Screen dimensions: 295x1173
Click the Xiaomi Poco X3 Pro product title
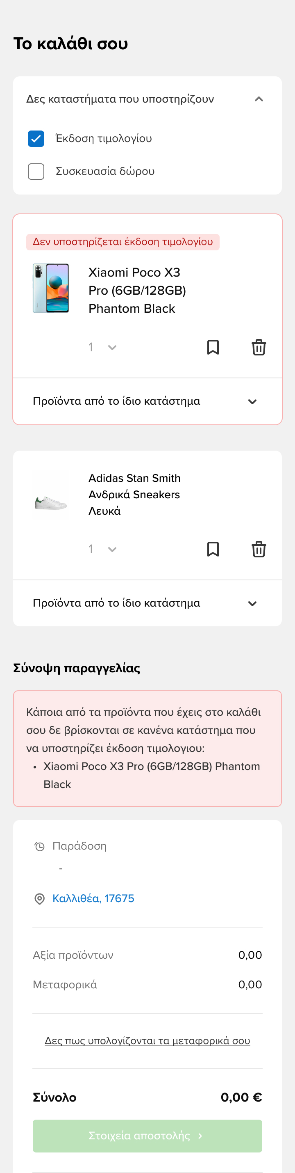click(x=137, y=291)
